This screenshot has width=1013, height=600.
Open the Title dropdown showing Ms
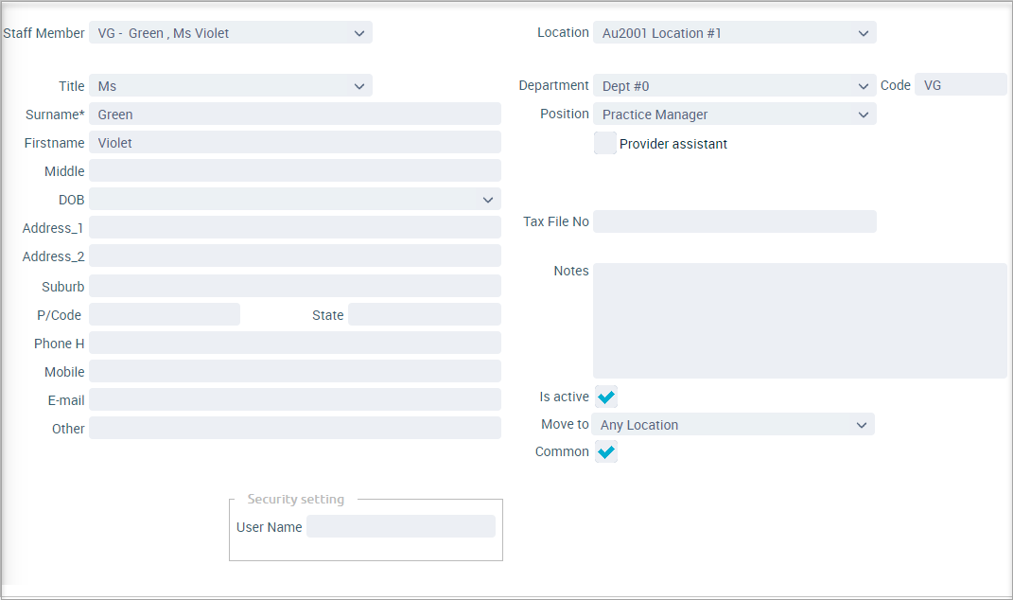click(231, 86)
